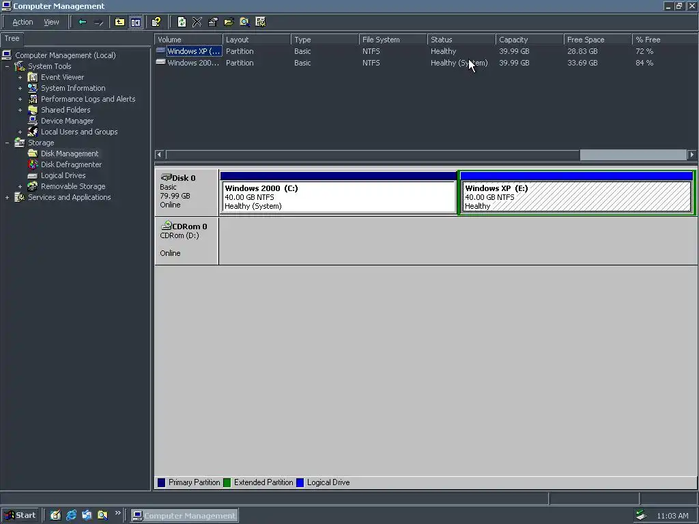
Task: Select the Windows XP (E:) partition block
Action: pyautogui.click(x=576, y=193)
